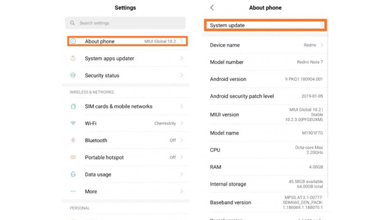Tap the Wi-Fi signal icon

(x=73, y=123)
